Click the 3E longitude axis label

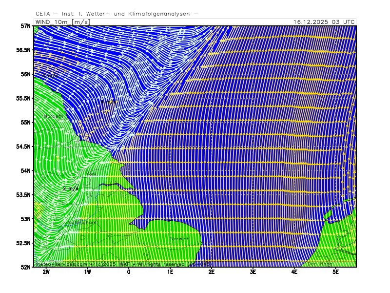253,272
